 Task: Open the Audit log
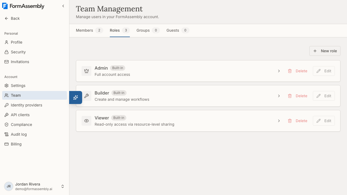[34, 134]
